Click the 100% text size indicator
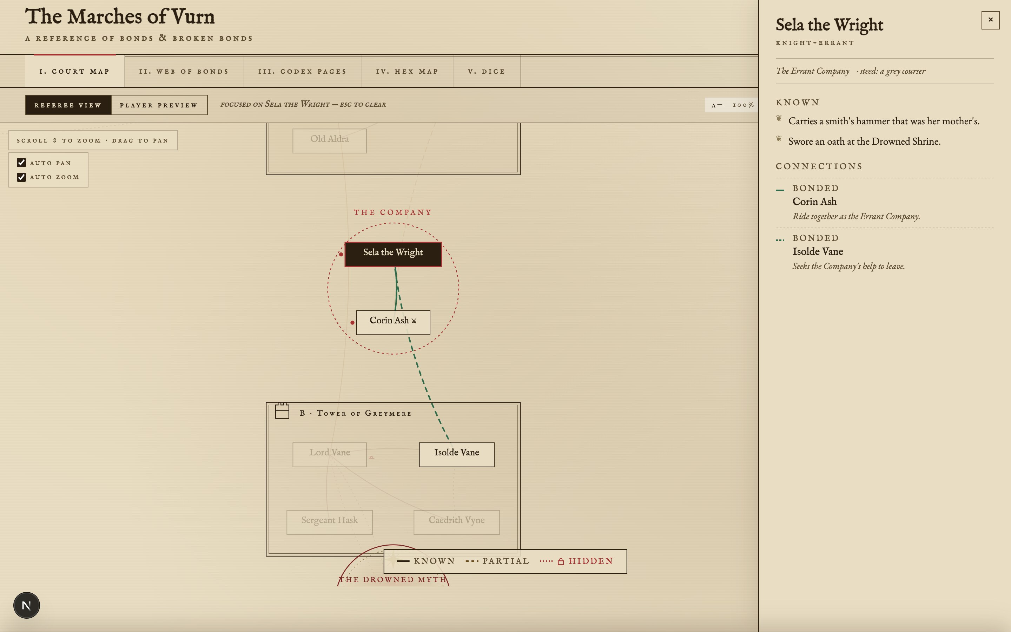1011x632 pixels. point(743,105)
